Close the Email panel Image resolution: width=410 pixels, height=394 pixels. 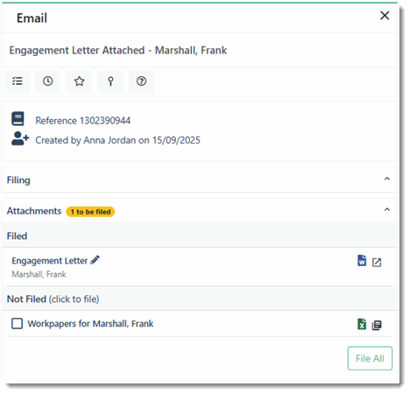point(385,16)
